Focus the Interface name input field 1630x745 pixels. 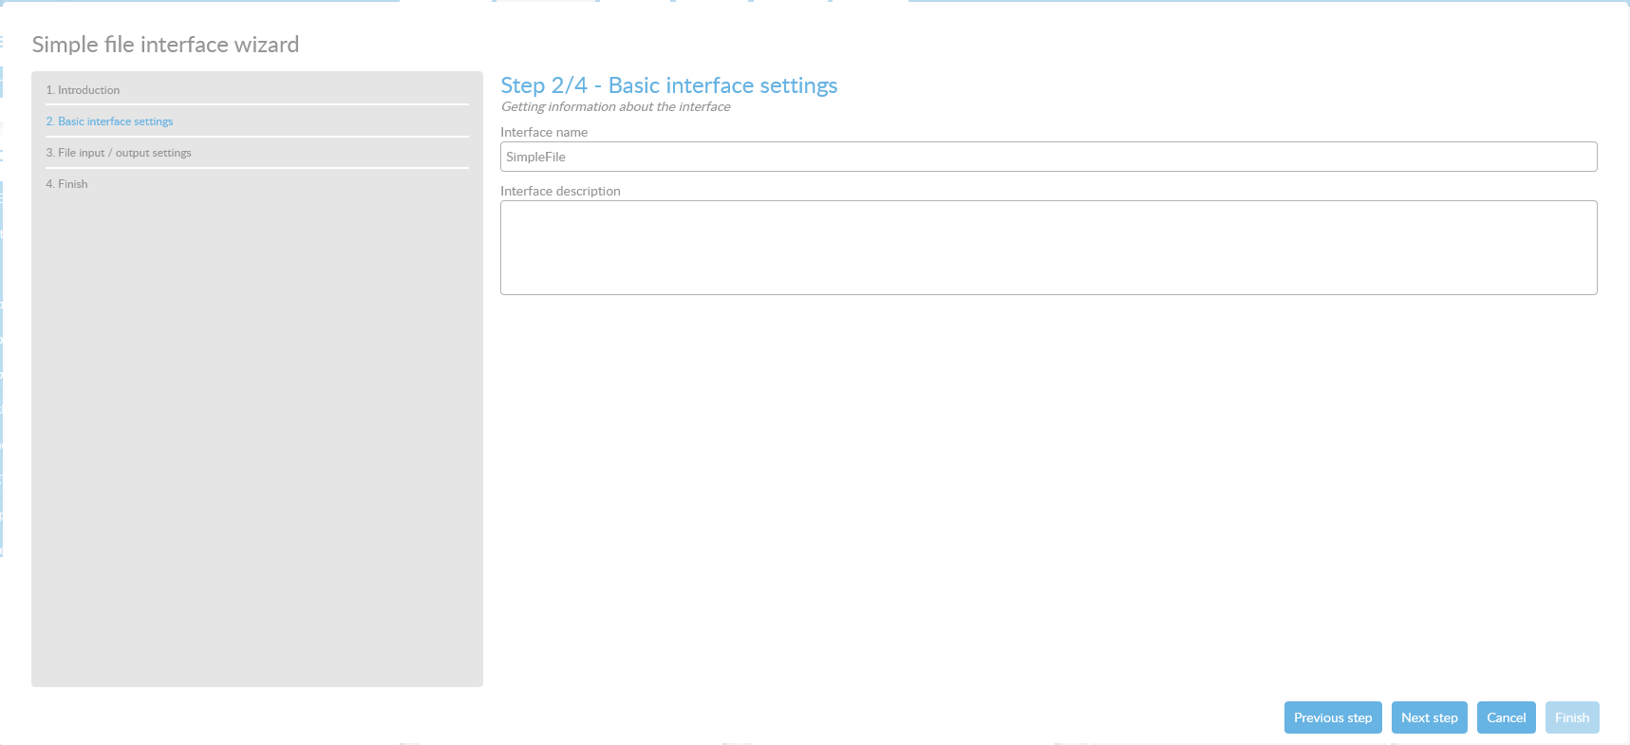[1048, 157]
